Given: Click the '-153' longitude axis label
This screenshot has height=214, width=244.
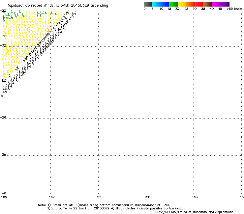Looking at the screenshot, I should coord(194,197).
